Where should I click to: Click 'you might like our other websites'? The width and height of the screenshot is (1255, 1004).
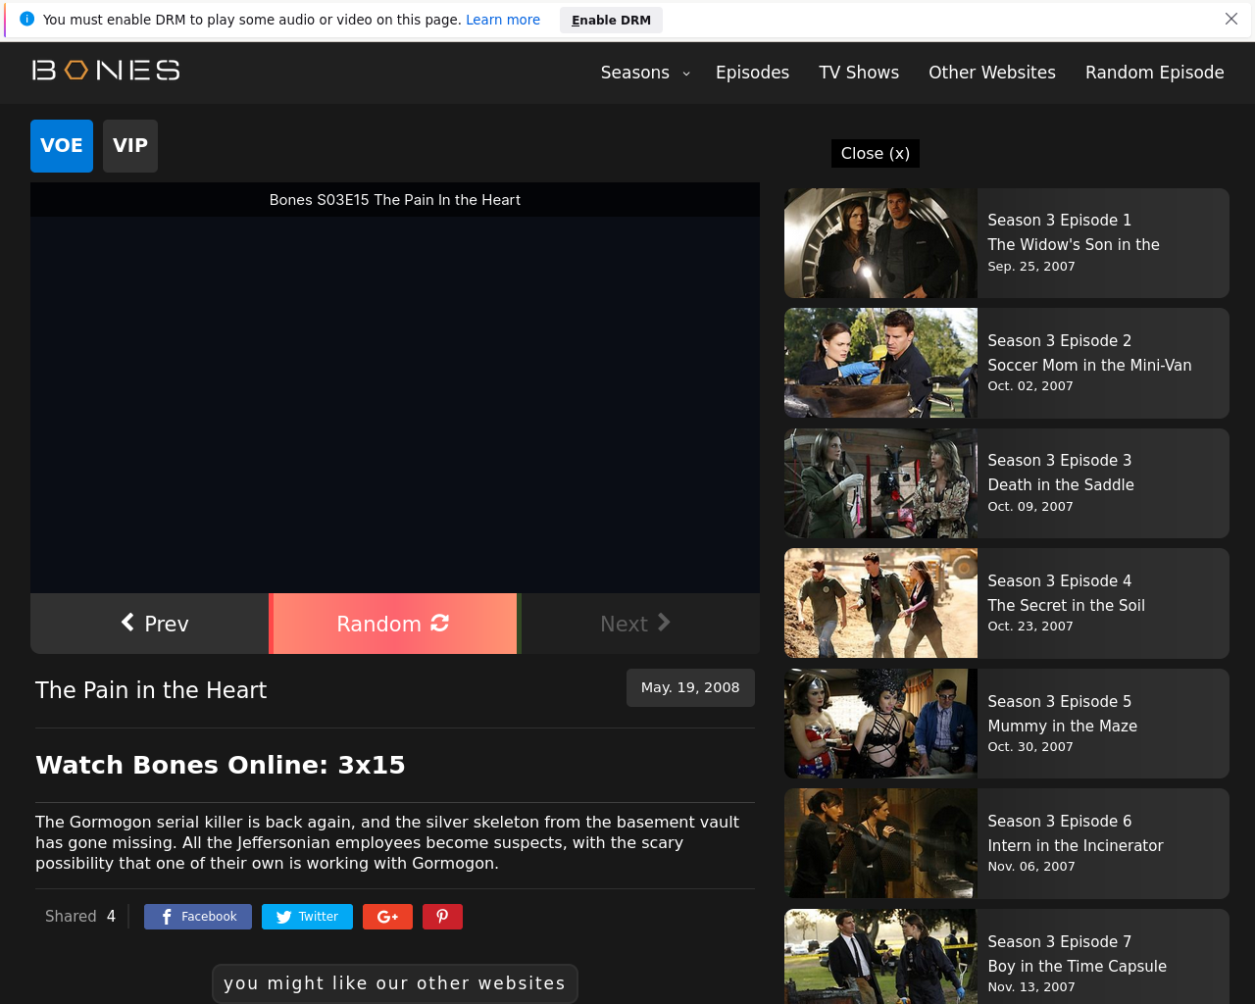pos(395,983)
